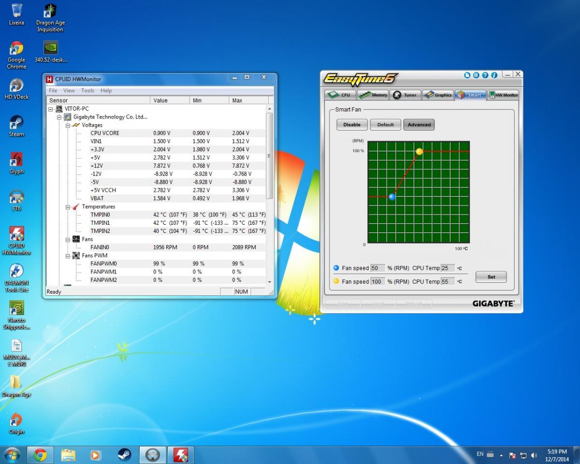Switch to the Memory tab in EasyTune6

point(373,95)
